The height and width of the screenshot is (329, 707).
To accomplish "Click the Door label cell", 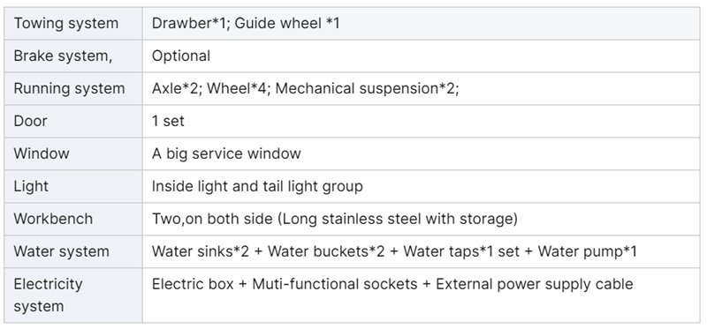I will (x=73, y=121).
